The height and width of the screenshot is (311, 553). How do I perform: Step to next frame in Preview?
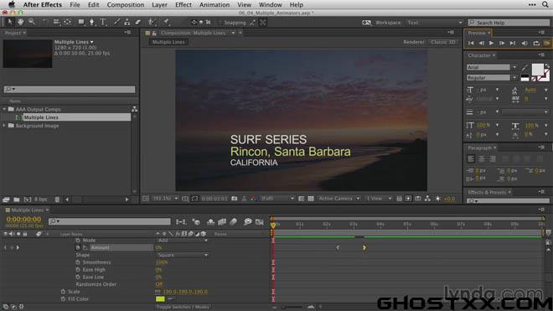pos(502,43)
